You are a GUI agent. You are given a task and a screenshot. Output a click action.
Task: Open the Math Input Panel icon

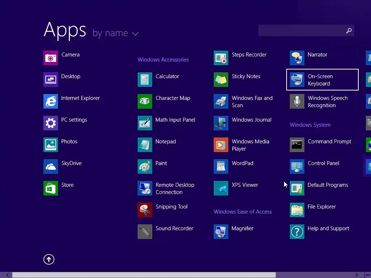145,123
